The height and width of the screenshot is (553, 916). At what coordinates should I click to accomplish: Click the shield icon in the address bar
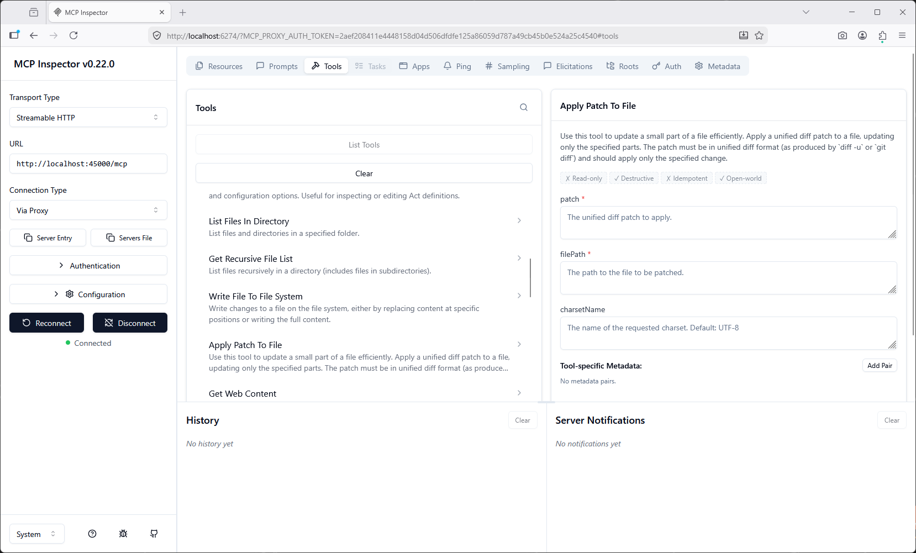157,35
